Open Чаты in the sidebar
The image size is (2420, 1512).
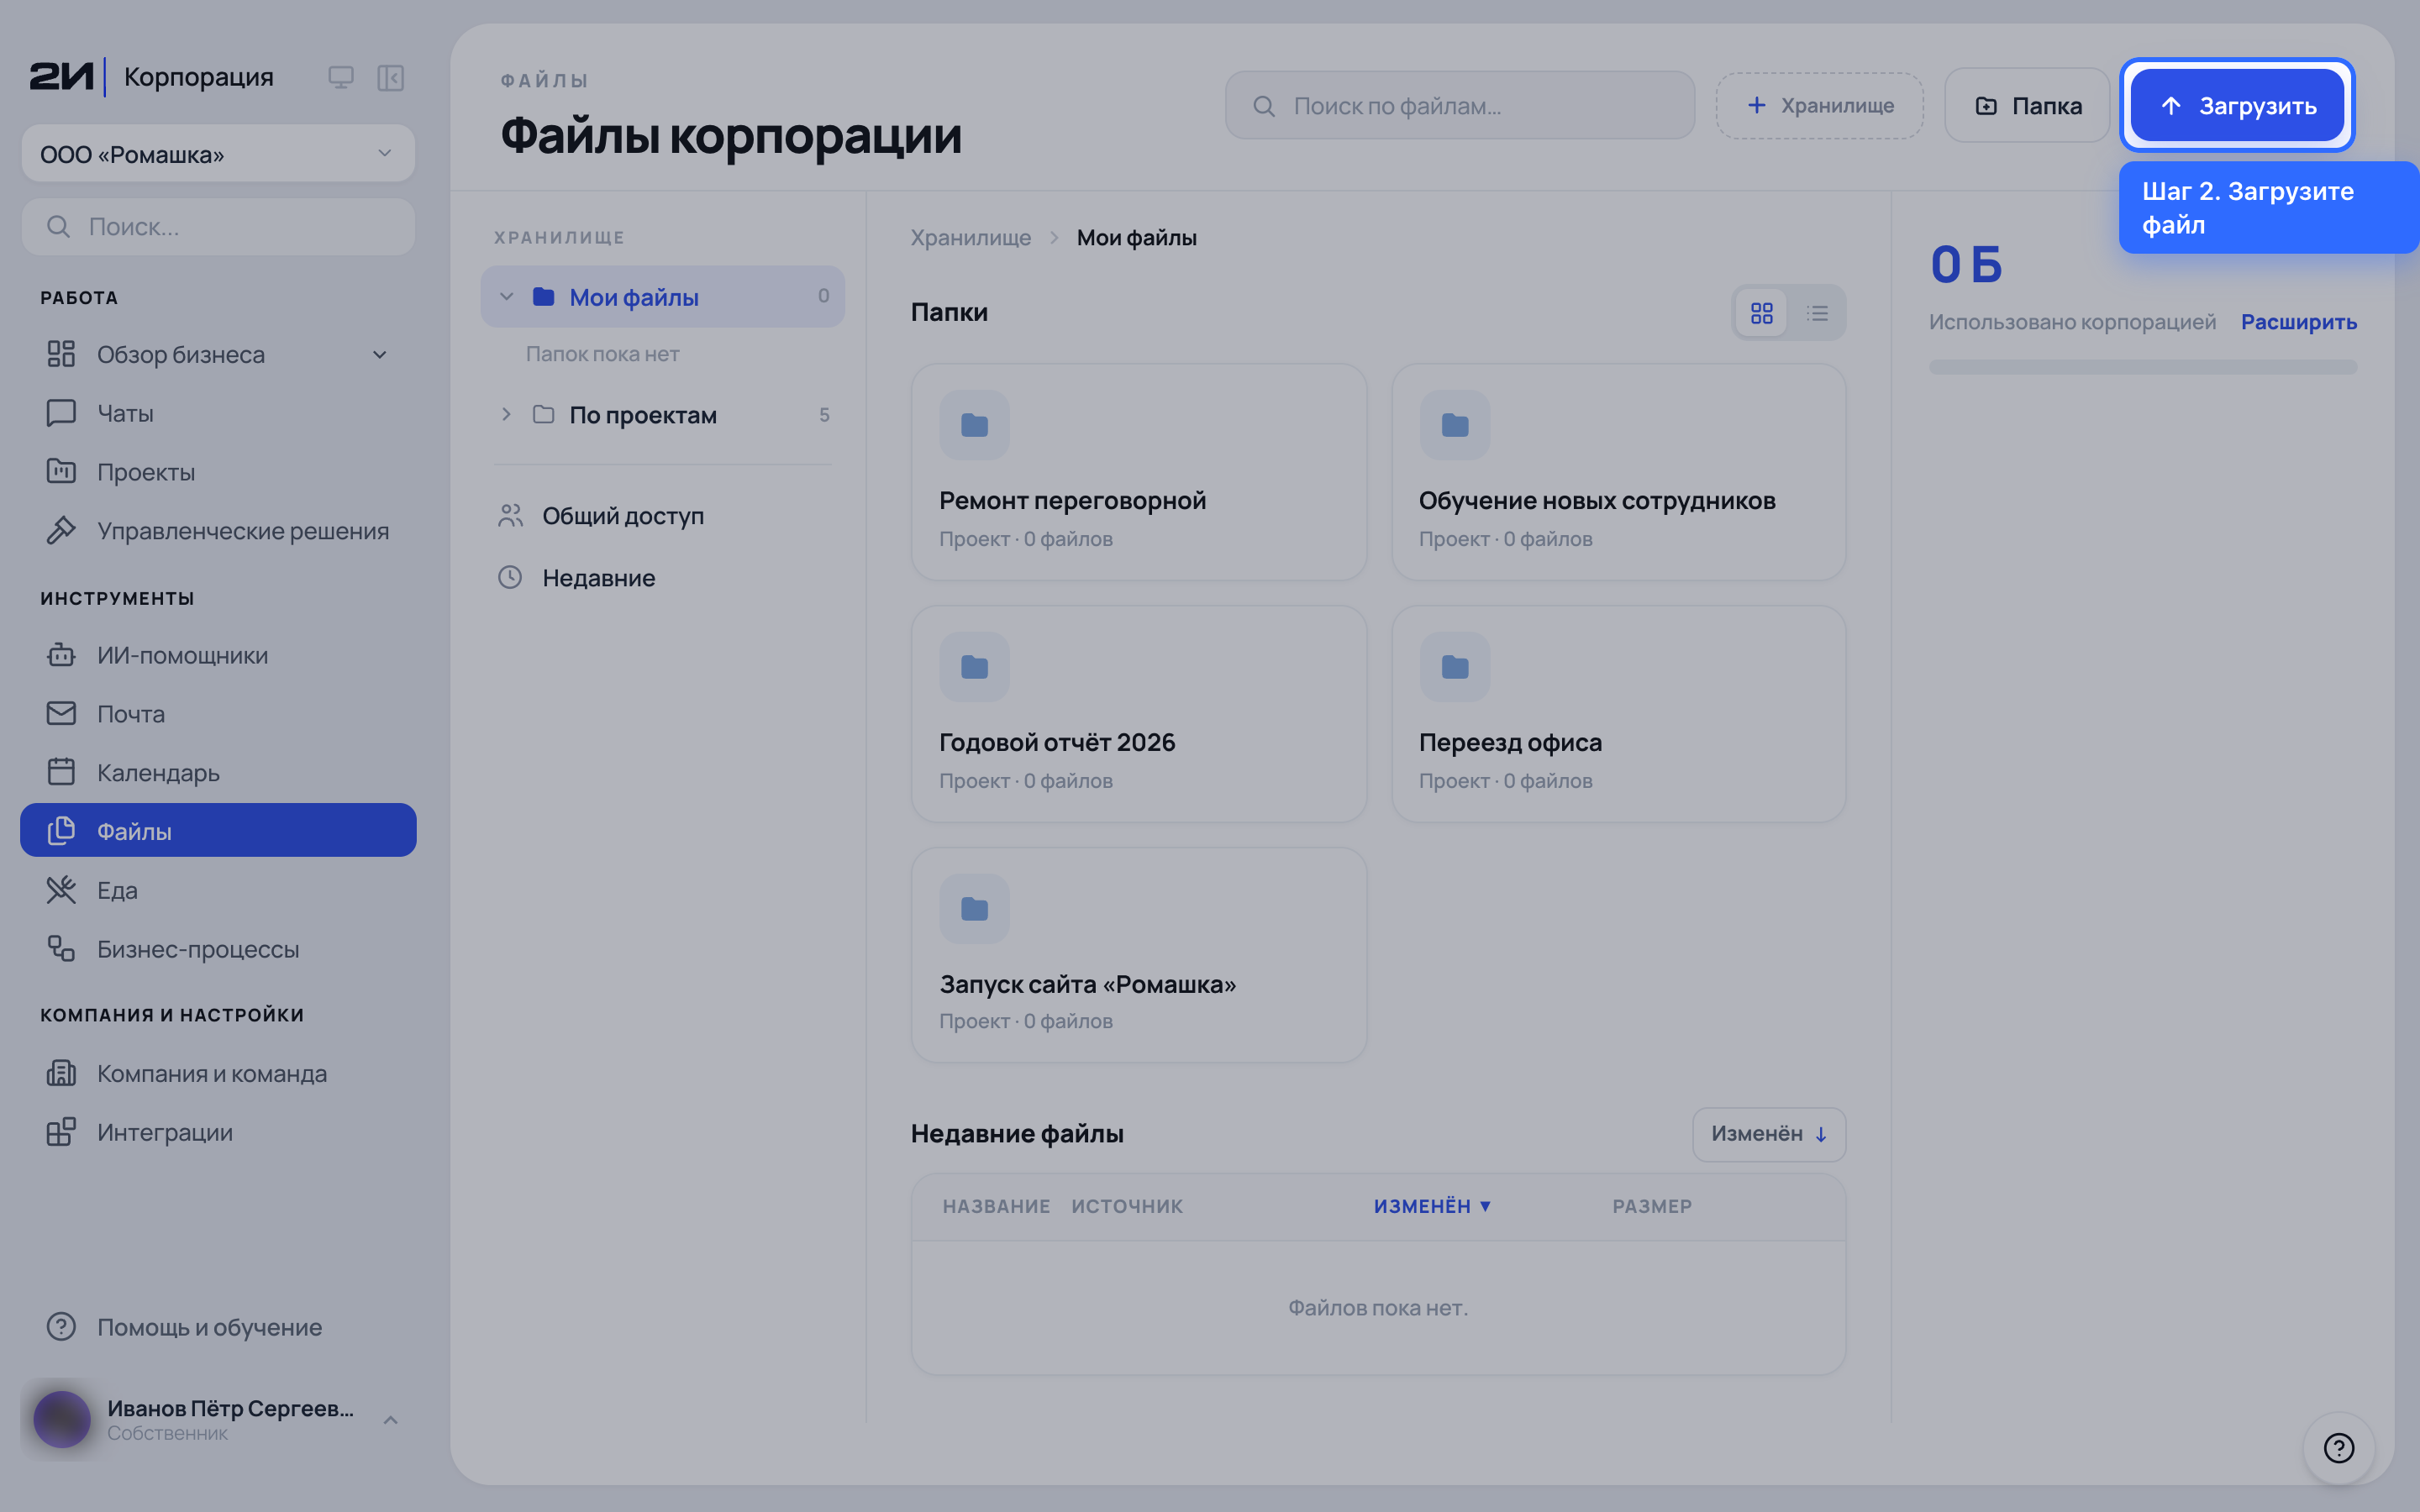pyautogui.click(x=218, y=413)
